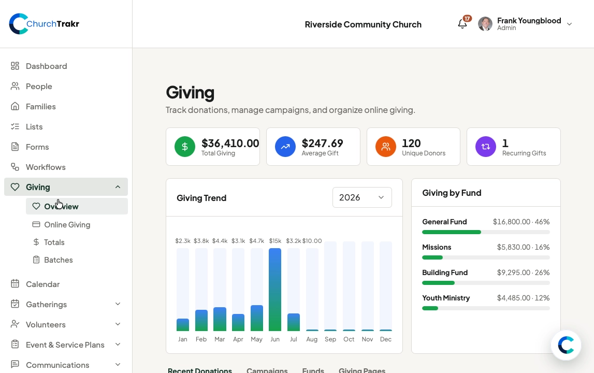The height and width of the screenshot is (373, 594).
Task: Click the People icon in sidebar
Action: coord(15,86)
